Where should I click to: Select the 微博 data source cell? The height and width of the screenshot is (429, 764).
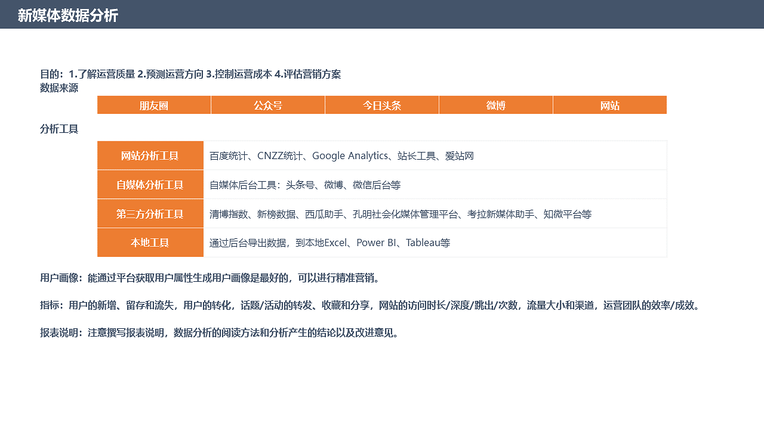point(496,105)
